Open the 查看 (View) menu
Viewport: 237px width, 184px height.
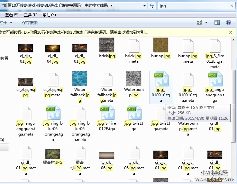click(x=12, y=15)
